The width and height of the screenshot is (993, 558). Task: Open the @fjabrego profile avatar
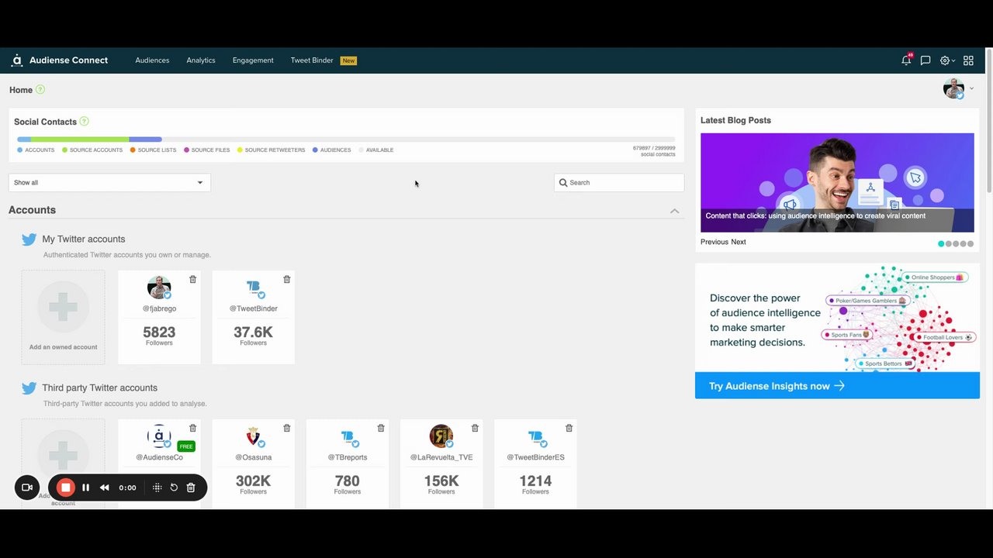tap(159, 288)
